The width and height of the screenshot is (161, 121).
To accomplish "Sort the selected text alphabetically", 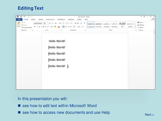I will [81, 23].
